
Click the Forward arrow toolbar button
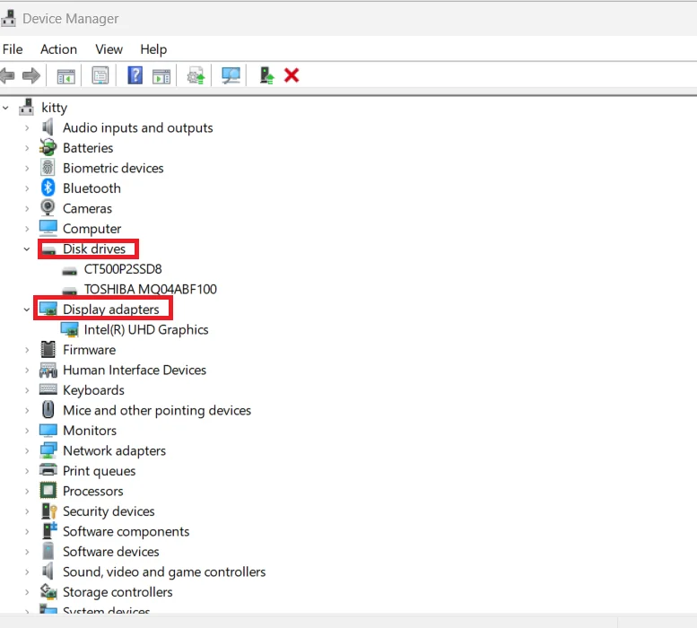(31, 75)
